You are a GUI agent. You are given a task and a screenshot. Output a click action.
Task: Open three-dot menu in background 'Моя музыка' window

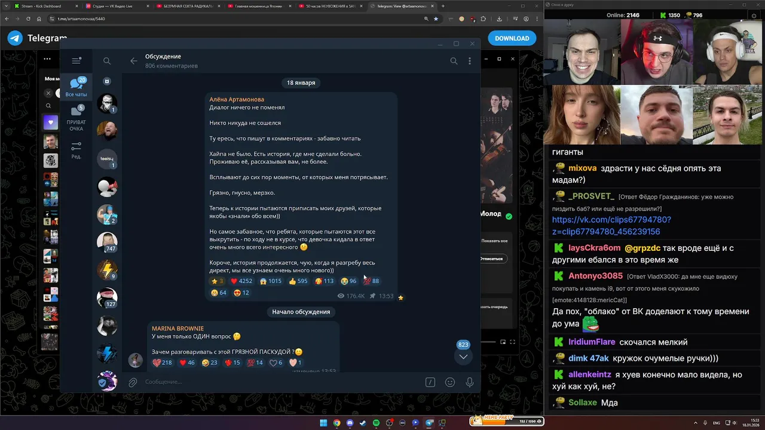[47, 59]
